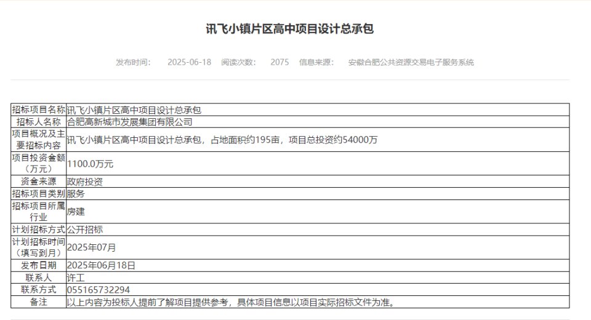Click the contact name 许工
Screen dimensions: 591x320
(x=76, y=278)
